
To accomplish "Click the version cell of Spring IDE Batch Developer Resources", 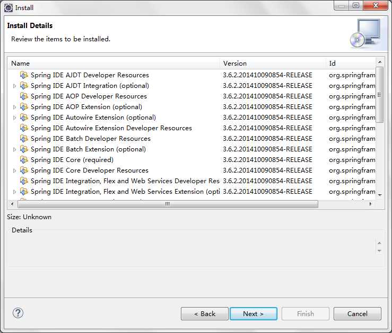I will pyautogui.click(x=267, y=138).
